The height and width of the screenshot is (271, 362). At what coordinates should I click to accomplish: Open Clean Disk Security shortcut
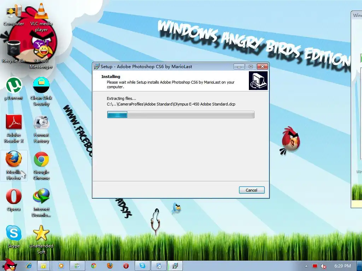coord(41,91)
